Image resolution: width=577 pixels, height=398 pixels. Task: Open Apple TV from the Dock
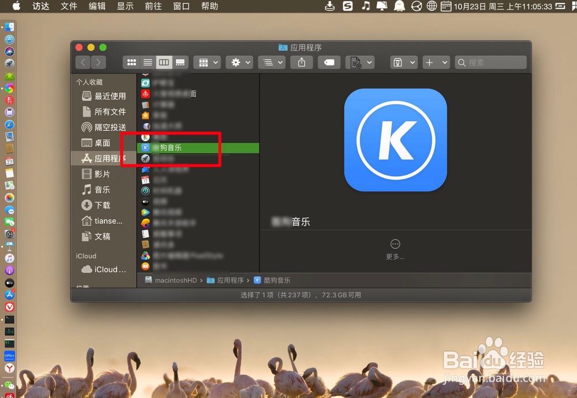[x=10, y=282]
